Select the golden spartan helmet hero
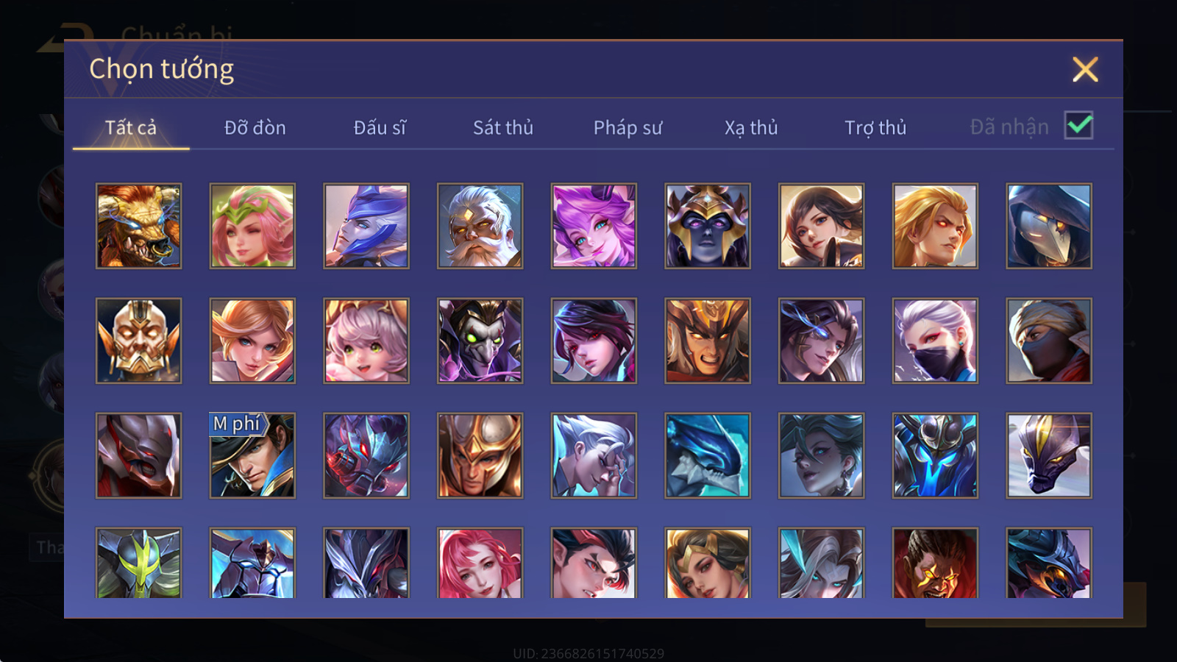The width and height of the screenshot is (1177, 662). (480, 455)
